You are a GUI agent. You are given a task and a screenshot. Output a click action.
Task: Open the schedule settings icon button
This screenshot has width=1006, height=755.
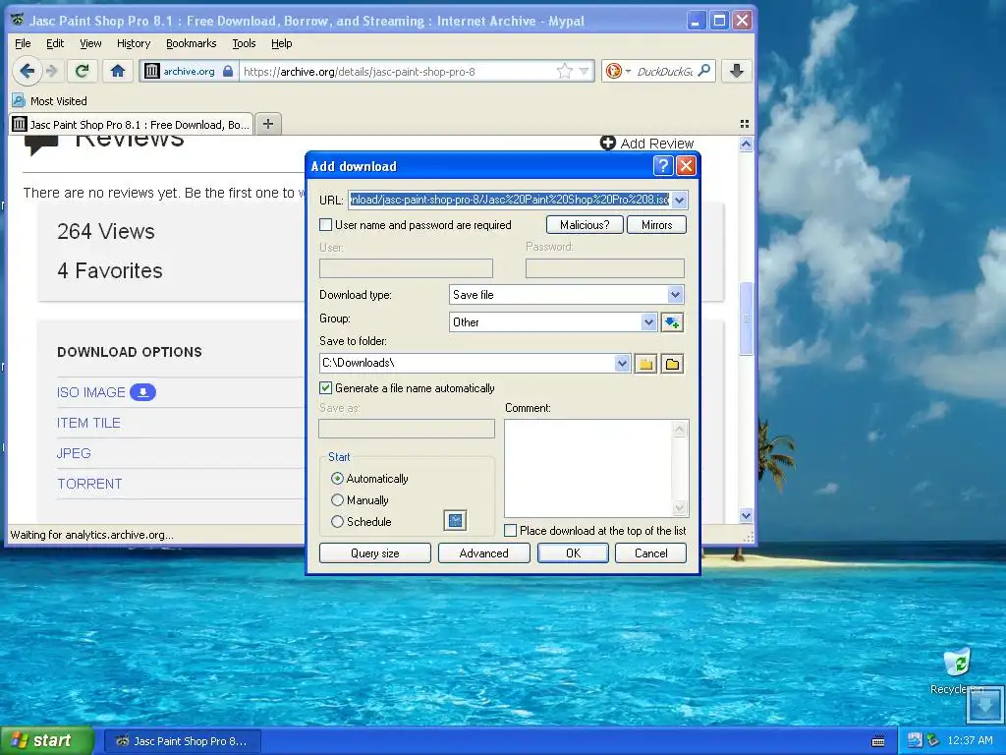tap(455, 520)
